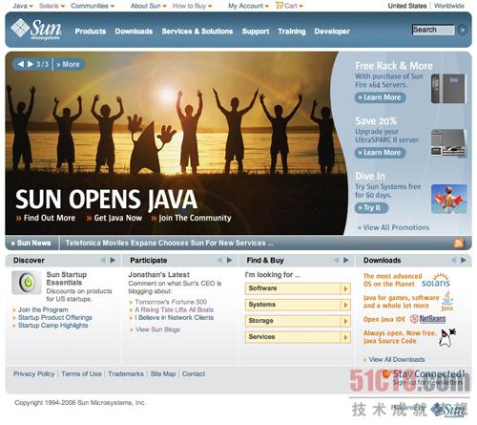Click Learn More for Save 20% offer
Viewport: 477px width, 425px height.
[x=380, y=153]
